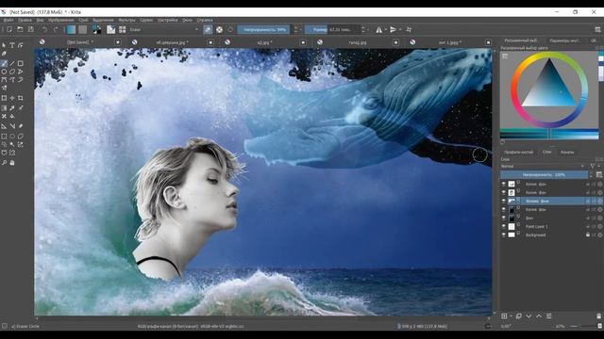This screenshot has width=604, height=339.
Task: Open the brush presets grid chooser
Action: [x=122, y=29]
